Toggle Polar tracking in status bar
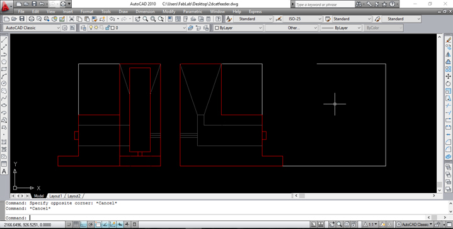 pos(91,225)
